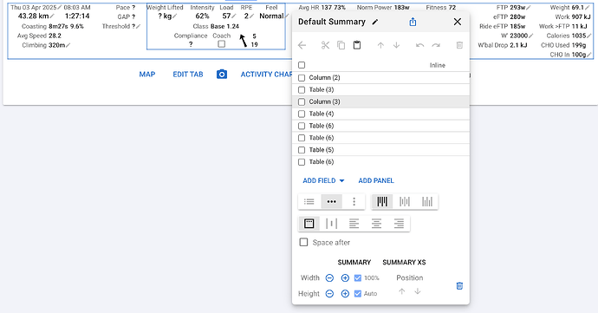Click the scissors cut icon

[x=325, y=45]
